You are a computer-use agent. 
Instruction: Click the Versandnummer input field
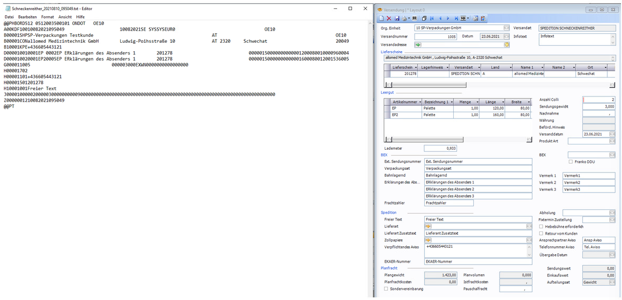point(436,37)
